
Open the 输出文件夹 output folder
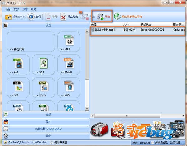[16, 17]
